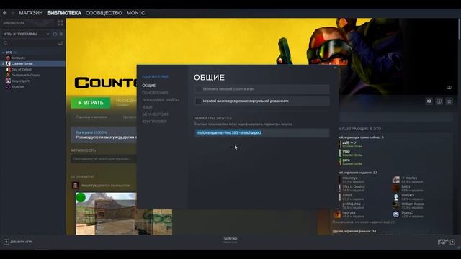Click the ready-to-play icon in sidebar
461x259 pixels.
pos(61,34)
